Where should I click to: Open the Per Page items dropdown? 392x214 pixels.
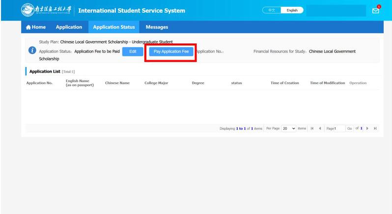289,128
